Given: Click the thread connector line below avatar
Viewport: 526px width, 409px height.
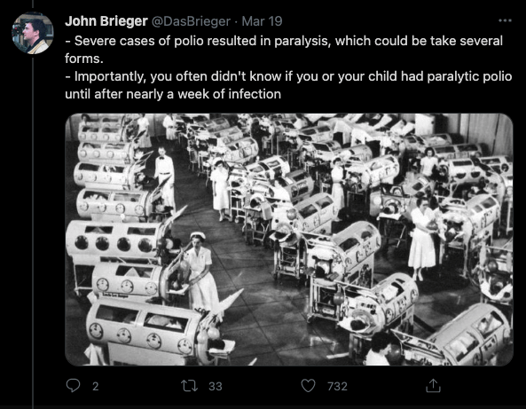Looking at the screenshot, I should [33, 232].
